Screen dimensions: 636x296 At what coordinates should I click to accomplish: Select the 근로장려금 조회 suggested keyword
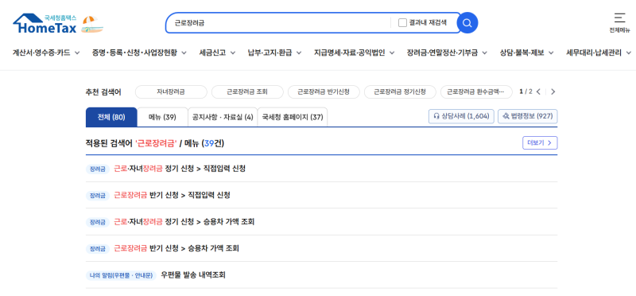[x=247, y=92]
